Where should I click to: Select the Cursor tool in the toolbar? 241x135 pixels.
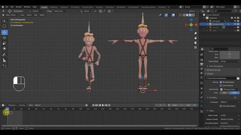point(4,26)
